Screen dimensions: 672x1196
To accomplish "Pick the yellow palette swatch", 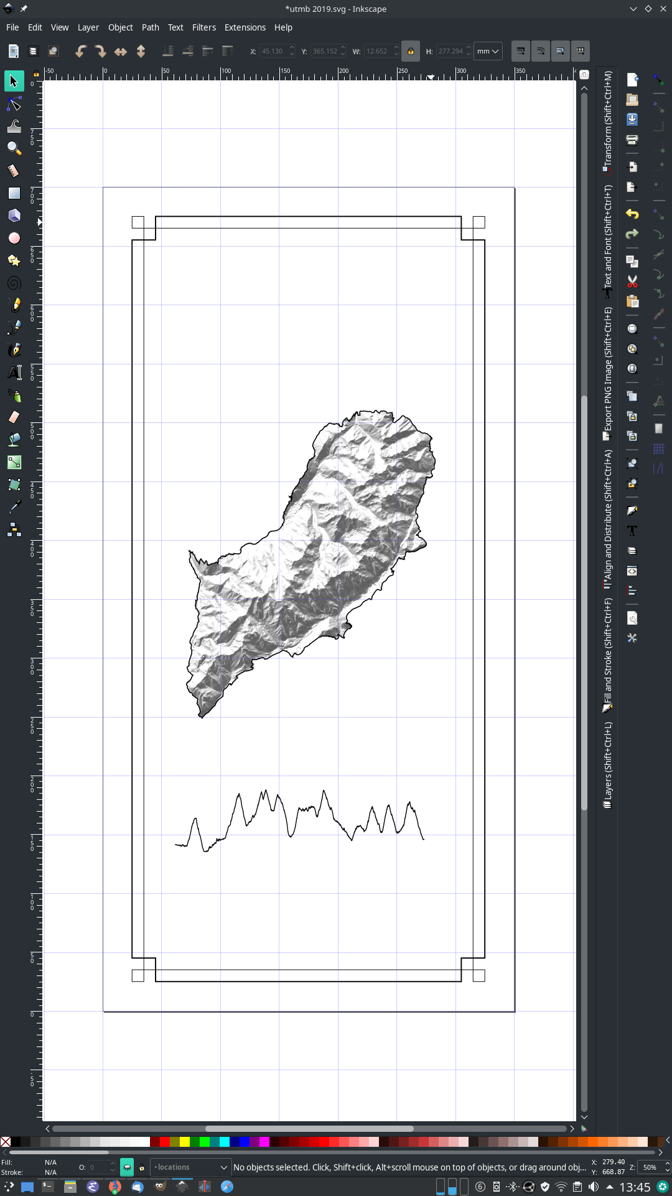I will click(184, 1142).
